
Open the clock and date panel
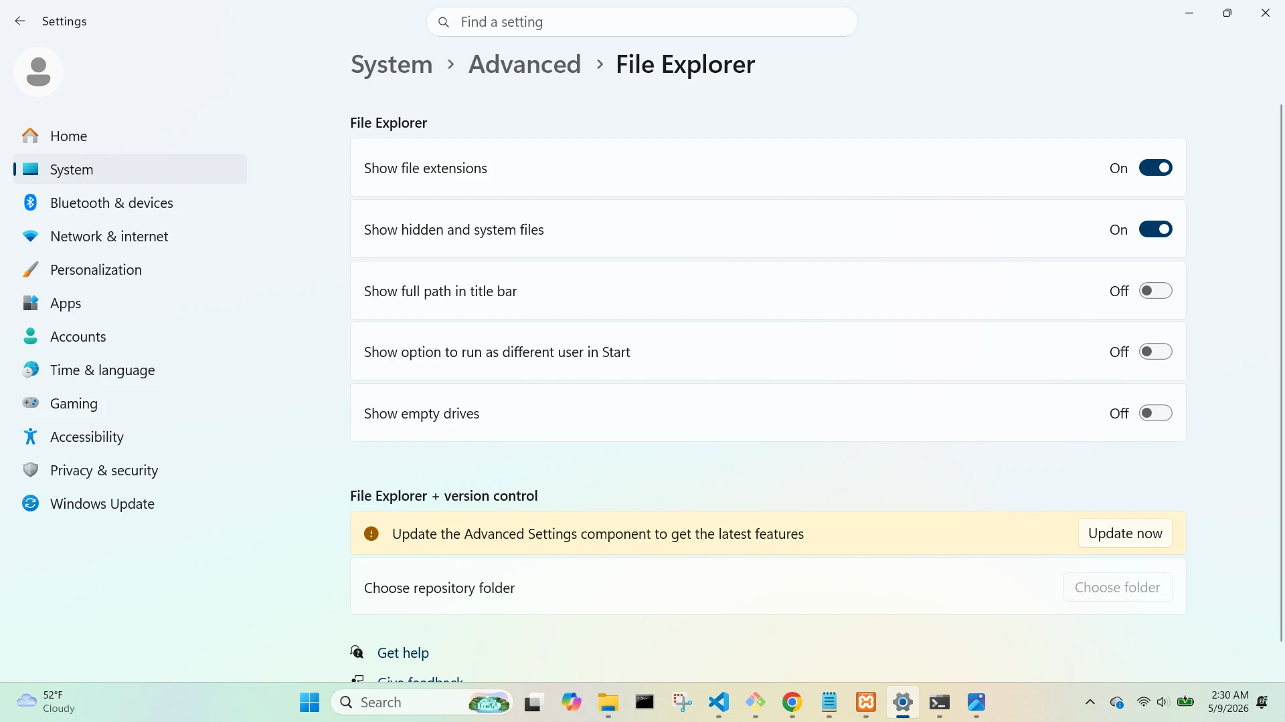(x=1229, y=701)
